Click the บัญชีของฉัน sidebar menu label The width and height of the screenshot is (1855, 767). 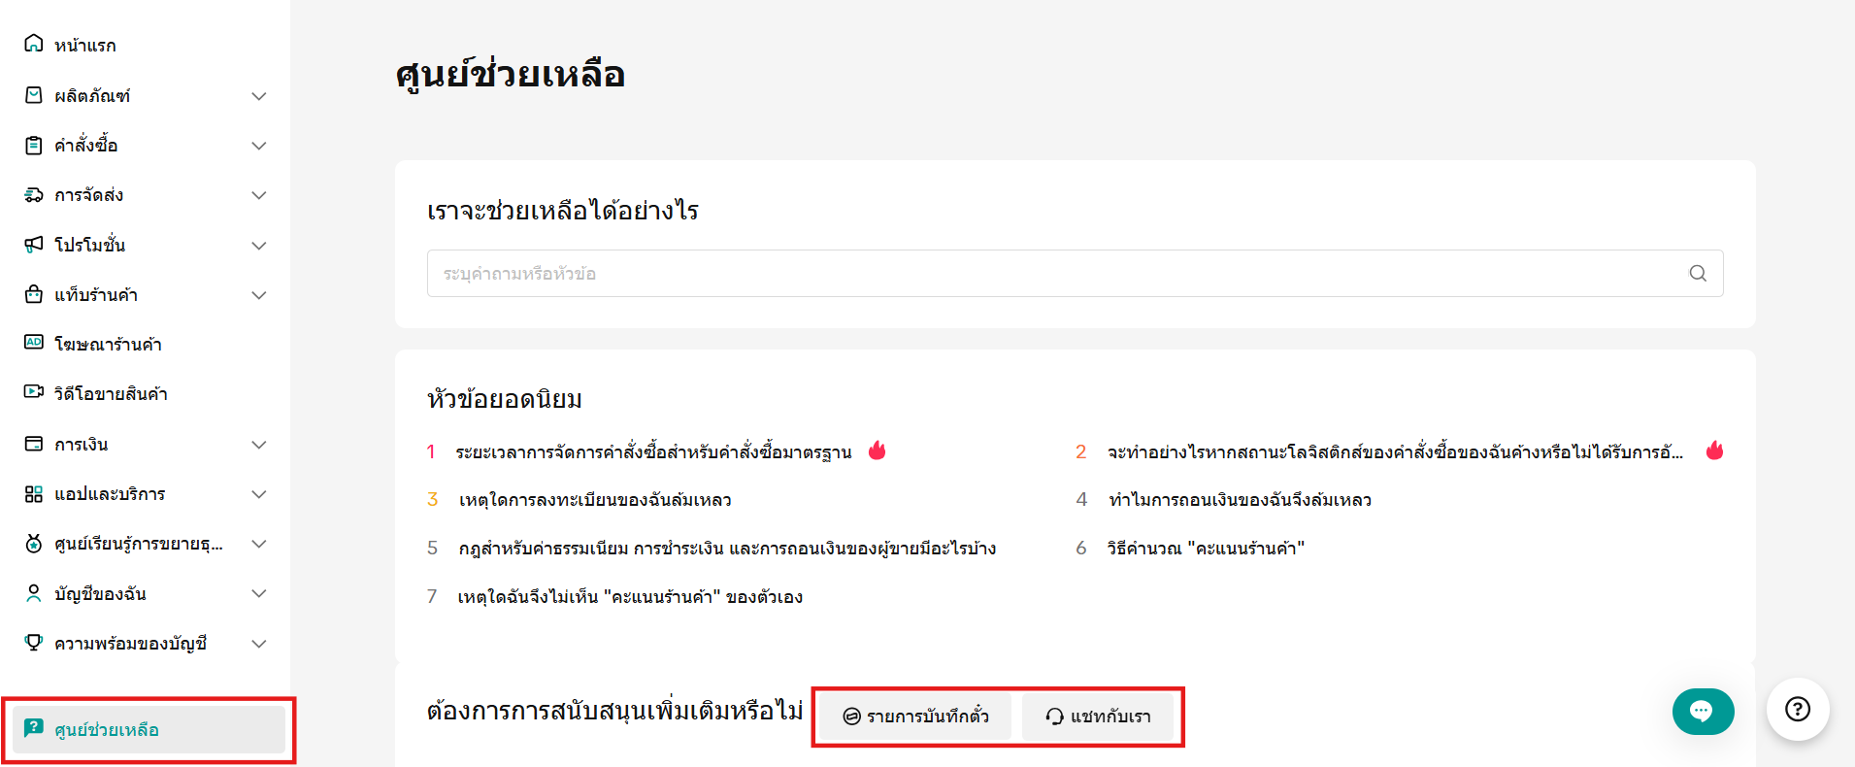[101, 593]
